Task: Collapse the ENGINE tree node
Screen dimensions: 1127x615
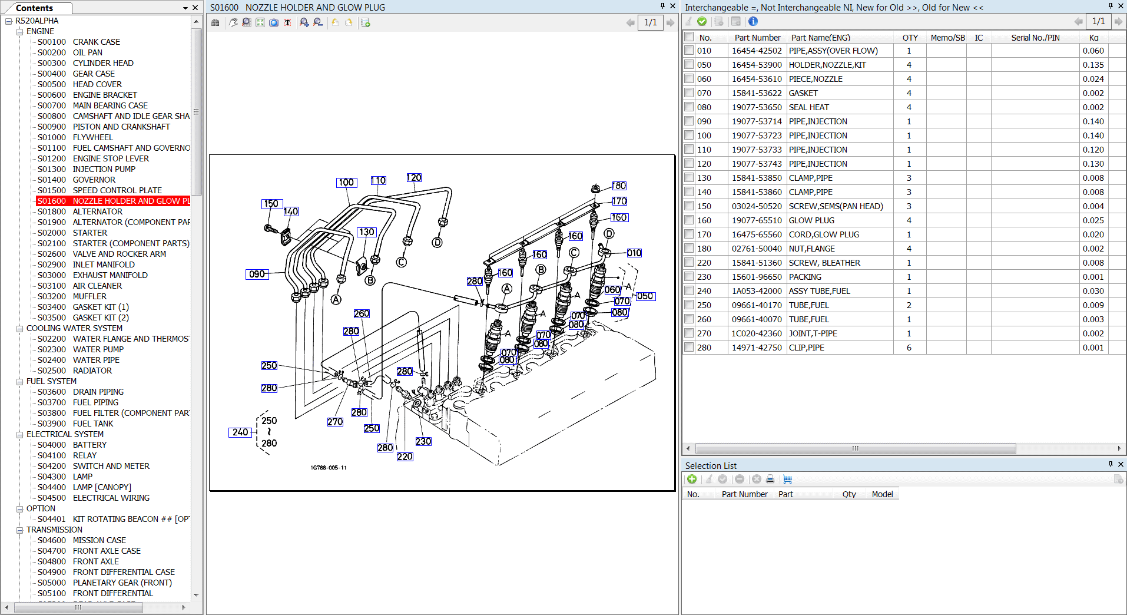Action: pyautogui.click(x=19, y=32)
